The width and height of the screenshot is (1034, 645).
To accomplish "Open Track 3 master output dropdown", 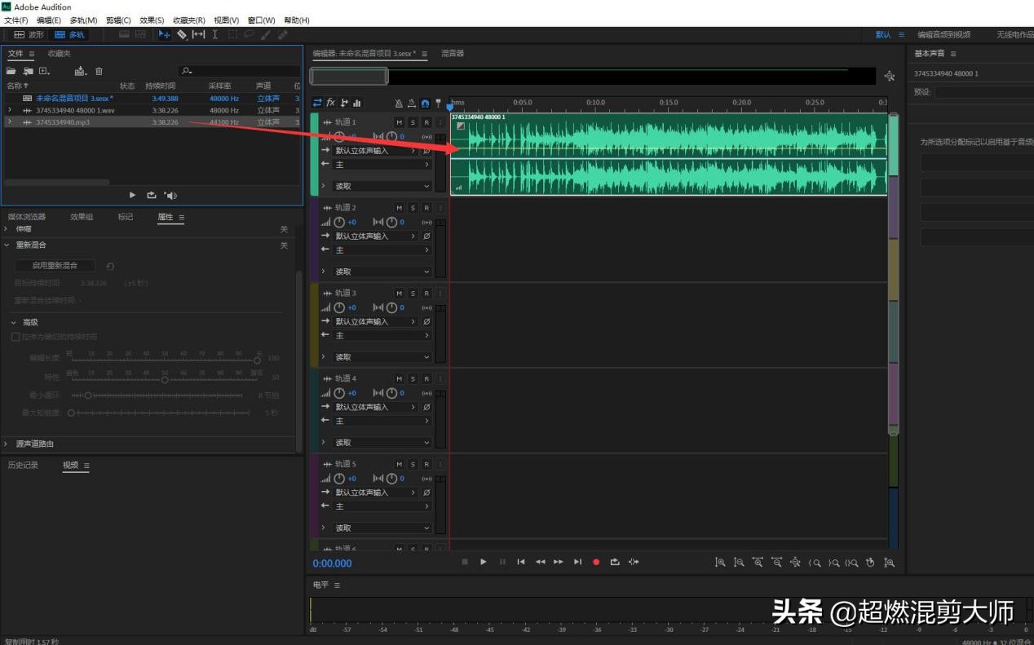I will click(x=382, y=335).
